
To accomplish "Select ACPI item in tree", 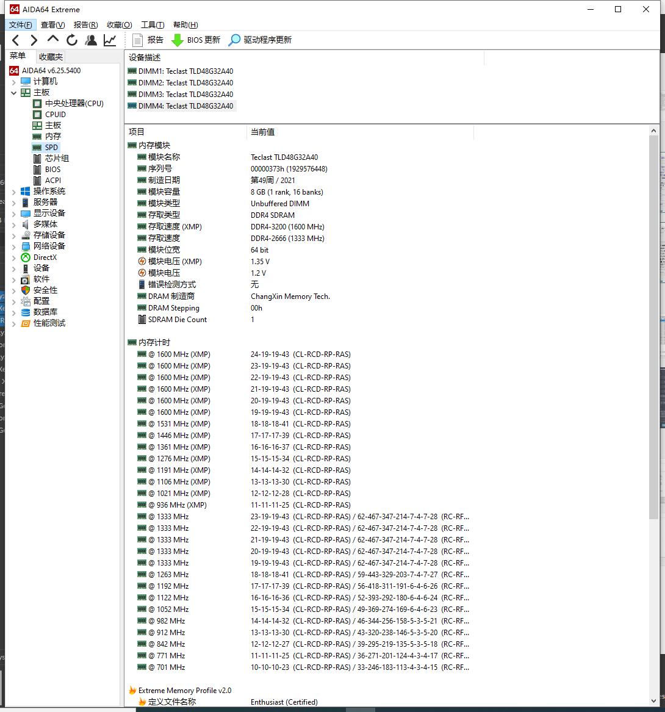I will 47,180.
